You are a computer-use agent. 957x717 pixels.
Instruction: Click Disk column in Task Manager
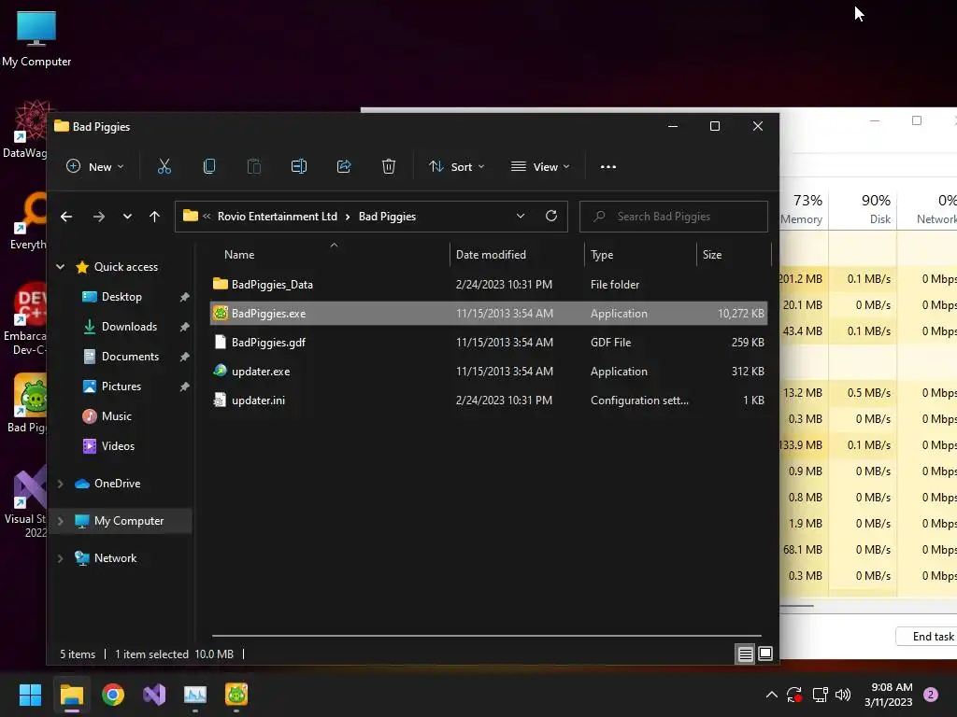pyautogui.click(x=863, y=209)
